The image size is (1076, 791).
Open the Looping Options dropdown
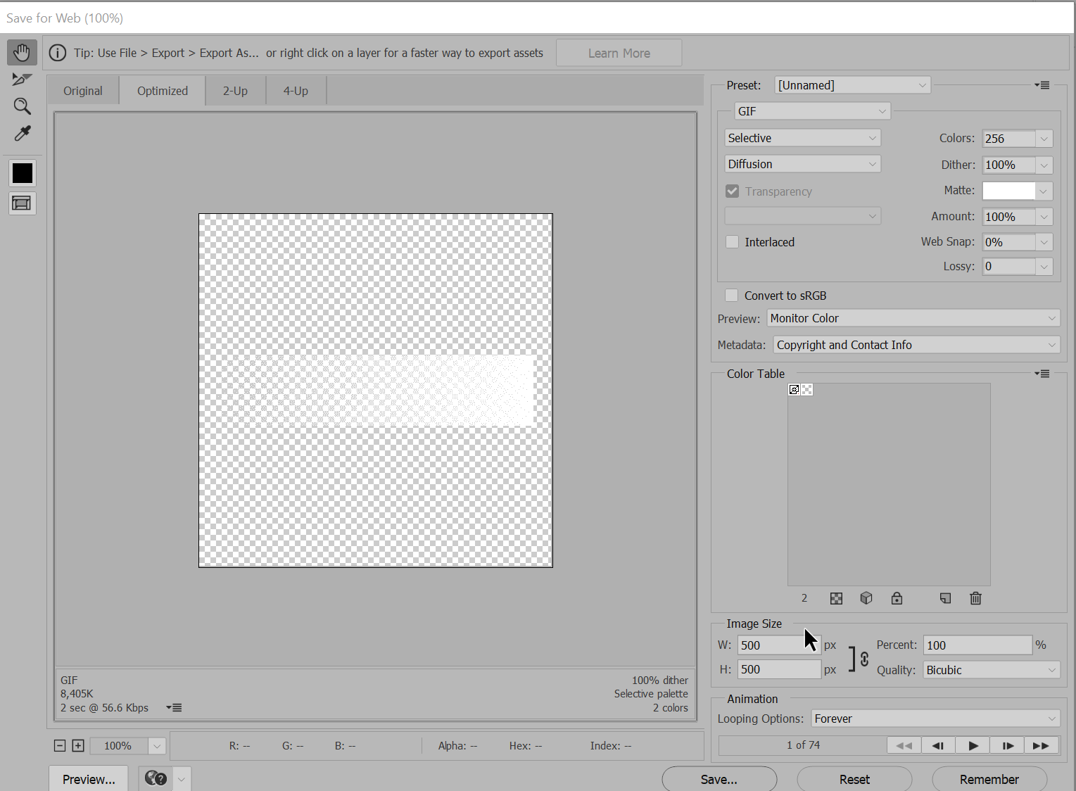[x=936, y=719]
